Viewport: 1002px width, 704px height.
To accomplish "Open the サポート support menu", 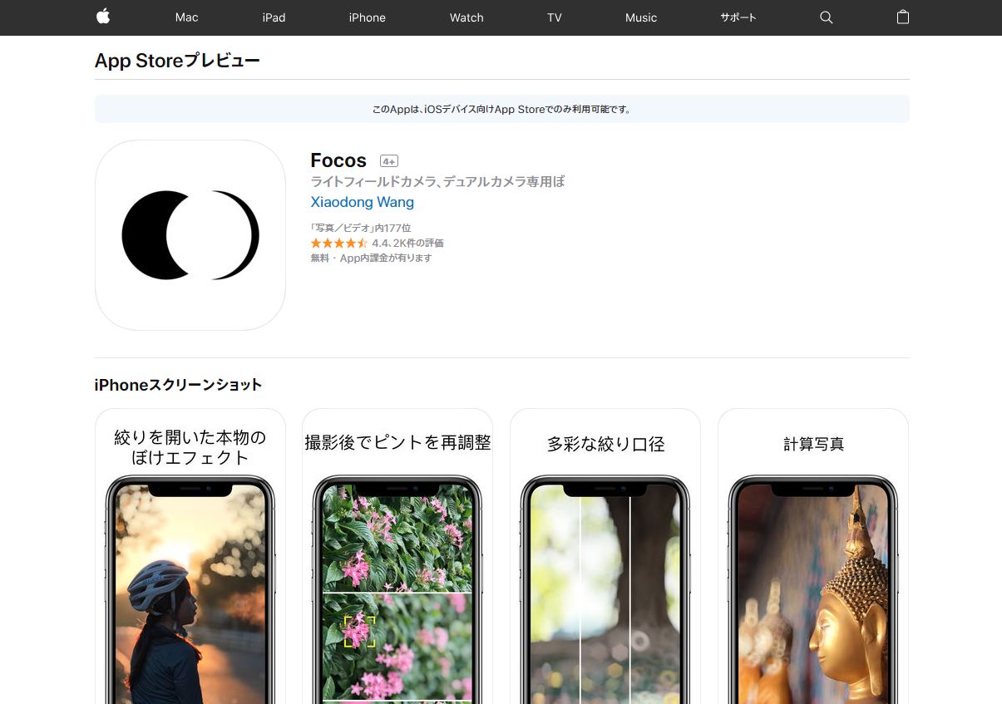I will point(738,17).
